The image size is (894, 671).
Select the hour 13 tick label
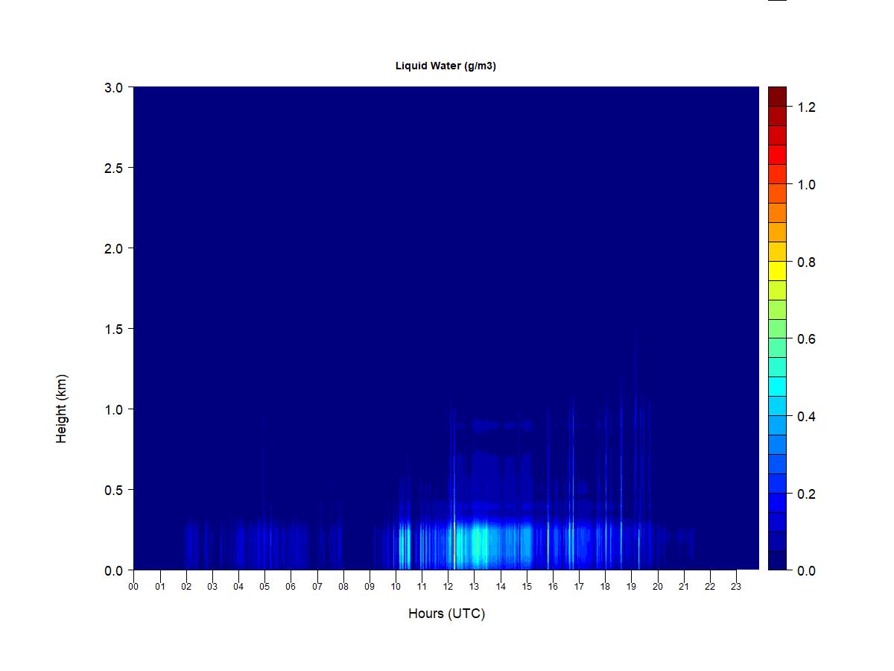pyautogui.click(x=475, y=587)
